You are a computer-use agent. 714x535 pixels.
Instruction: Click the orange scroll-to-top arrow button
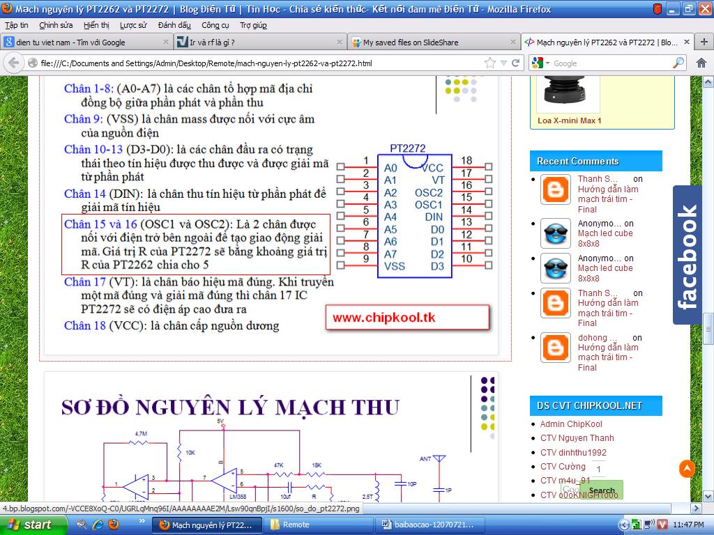pyautogui.click(x=687, y=469)
